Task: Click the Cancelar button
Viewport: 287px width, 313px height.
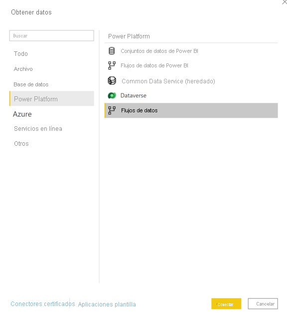Action: point(263,304)
